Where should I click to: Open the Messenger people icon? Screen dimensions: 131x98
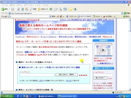point(75,9)
